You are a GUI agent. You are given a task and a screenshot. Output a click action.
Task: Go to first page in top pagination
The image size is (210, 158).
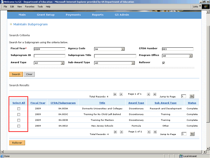point(115,94)
